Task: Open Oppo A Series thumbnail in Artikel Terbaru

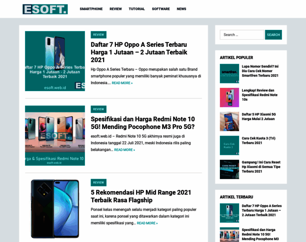Action: click(229, 213)
